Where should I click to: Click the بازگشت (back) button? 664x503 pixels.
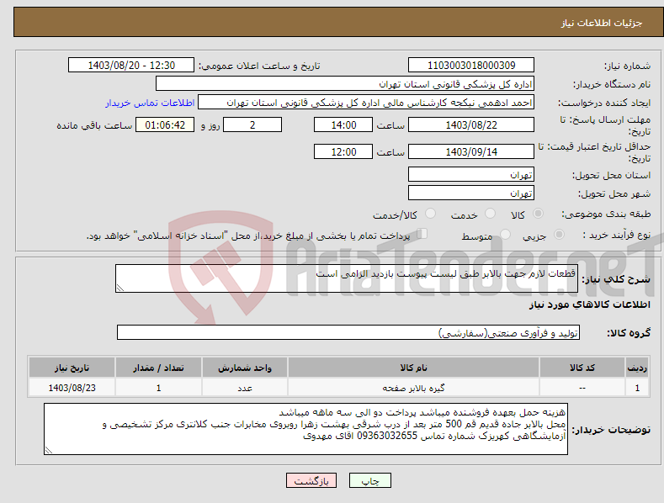(311, 480)
